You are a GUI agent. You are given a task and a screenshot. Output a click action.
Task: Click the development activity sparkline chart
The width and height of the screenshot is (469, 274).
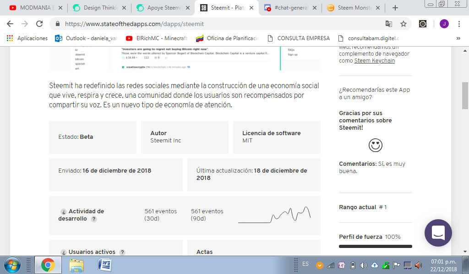(275, 215)
